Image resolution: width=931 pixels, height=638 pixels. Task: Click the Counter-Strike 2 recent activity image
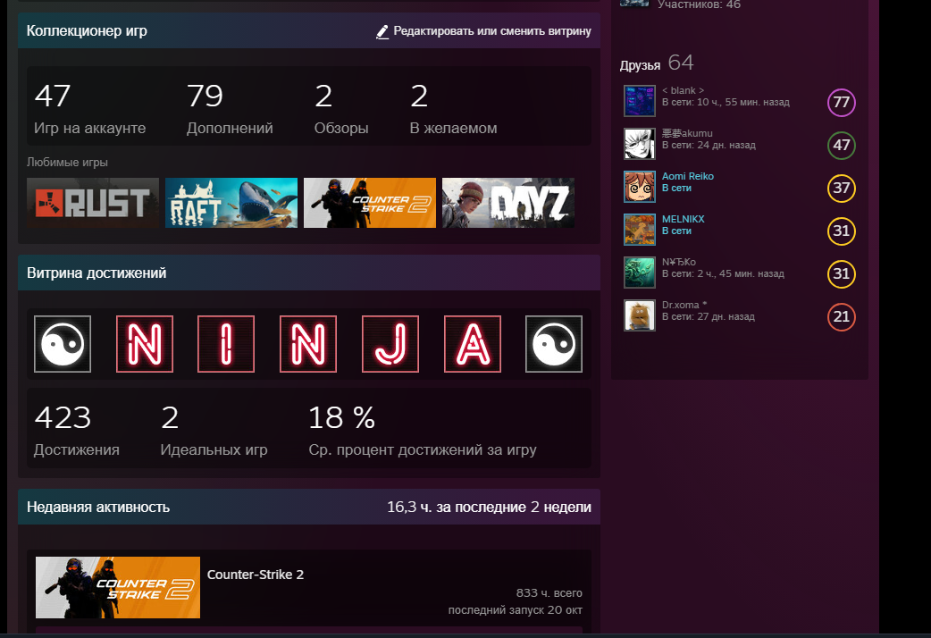tap(118, 587)
